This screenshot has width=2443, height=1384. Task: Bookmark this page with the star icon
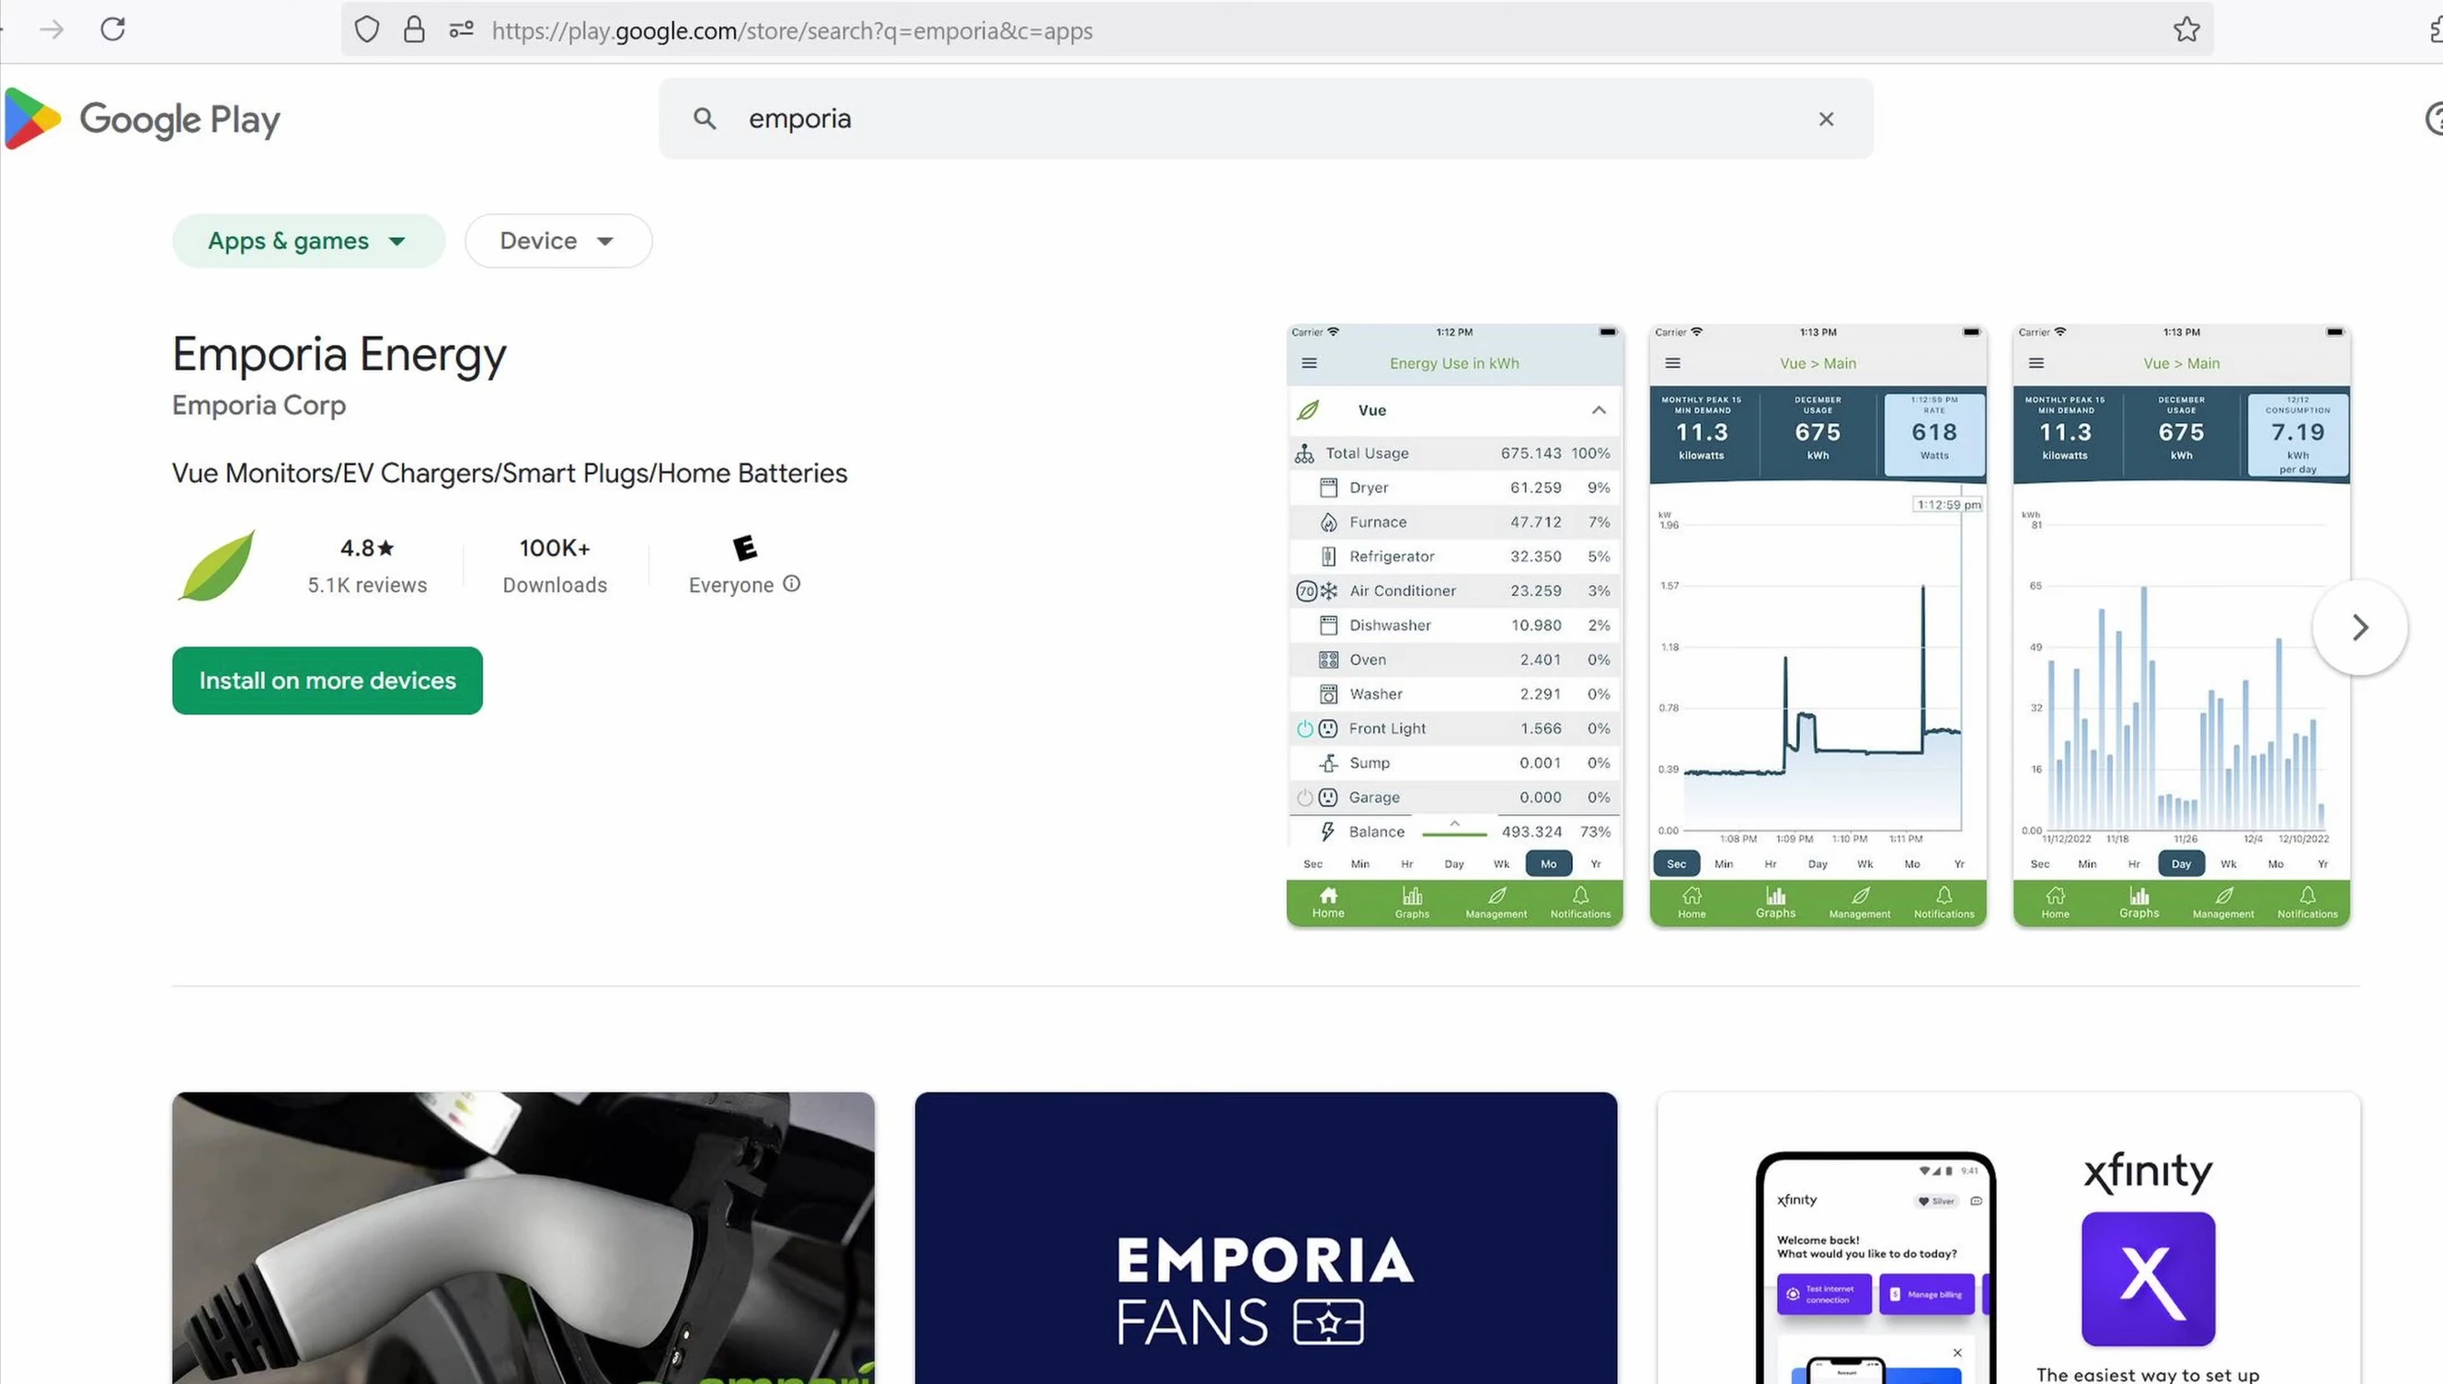(x=2186, y=29)
